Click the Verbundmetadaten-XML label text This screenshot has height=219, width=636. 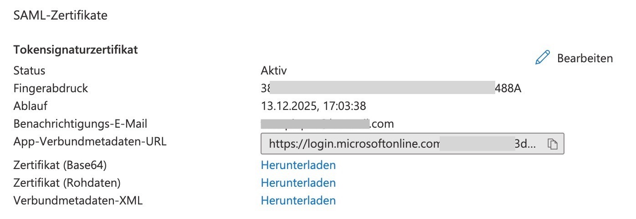(78, 200)
